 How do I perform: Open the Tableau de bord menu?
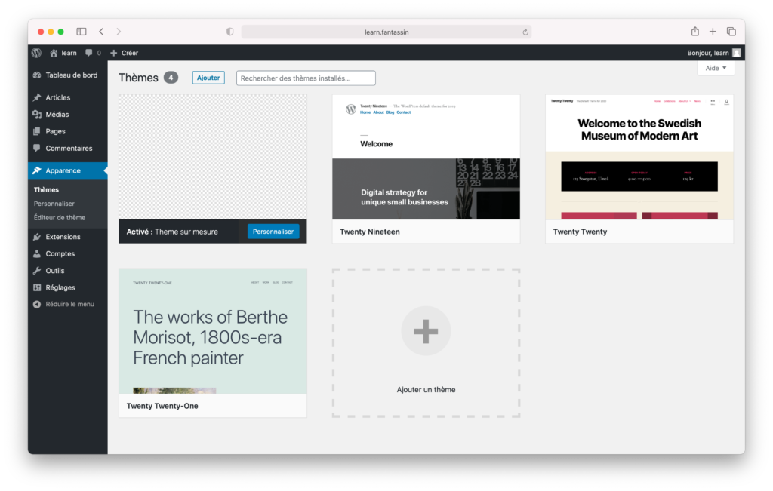click(x=67, y=75)
